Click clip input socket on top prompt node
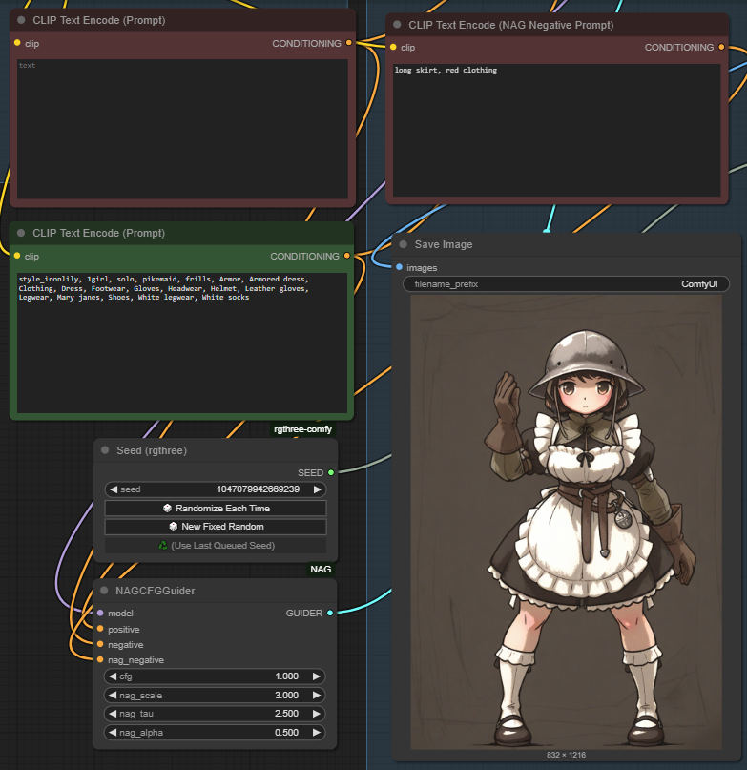Image resolution: width=747 pixels, height=770 pixels. coord(17,43)
